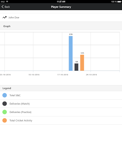
Task: Select the orange 125 bar in graph
Action: [x=82, y=63]
